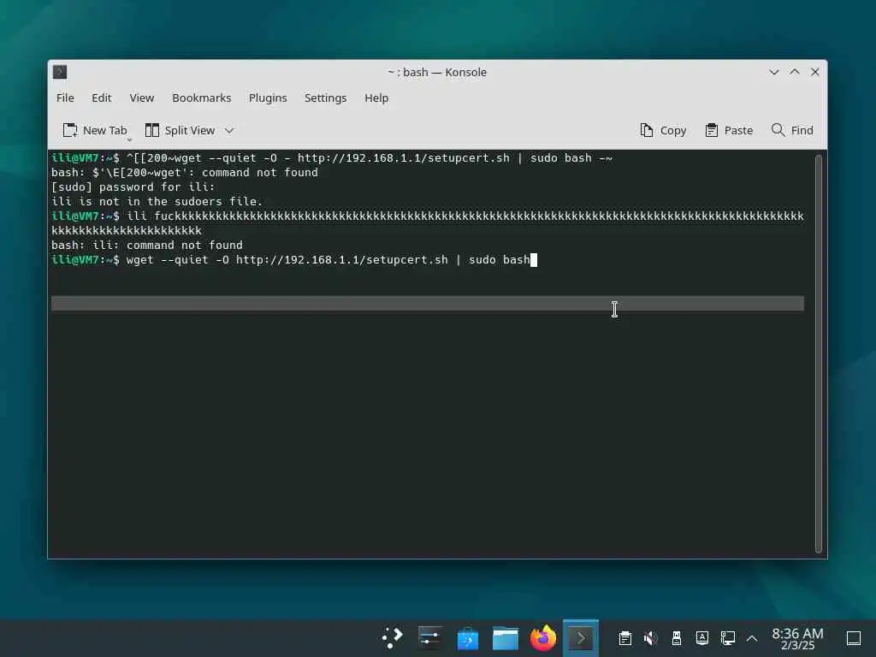Open the KDE application launcher
Viewport: 876px width, 657px height.
pyautogui.click(x=392, y=638)
